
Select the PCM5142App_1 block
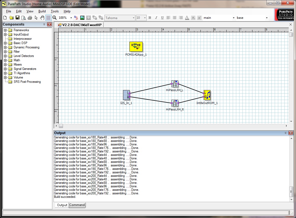click(136, 47)
